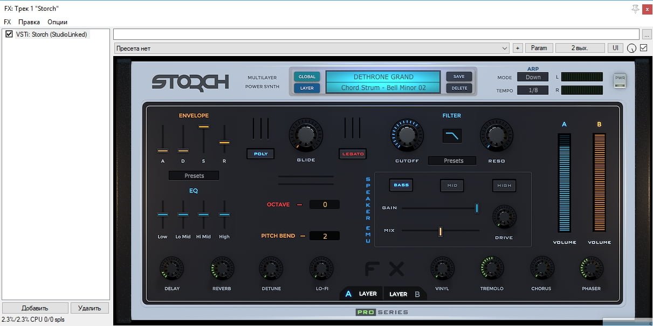
Task: Adjust the envelope Release (R) slider
Action: point(224,143)
